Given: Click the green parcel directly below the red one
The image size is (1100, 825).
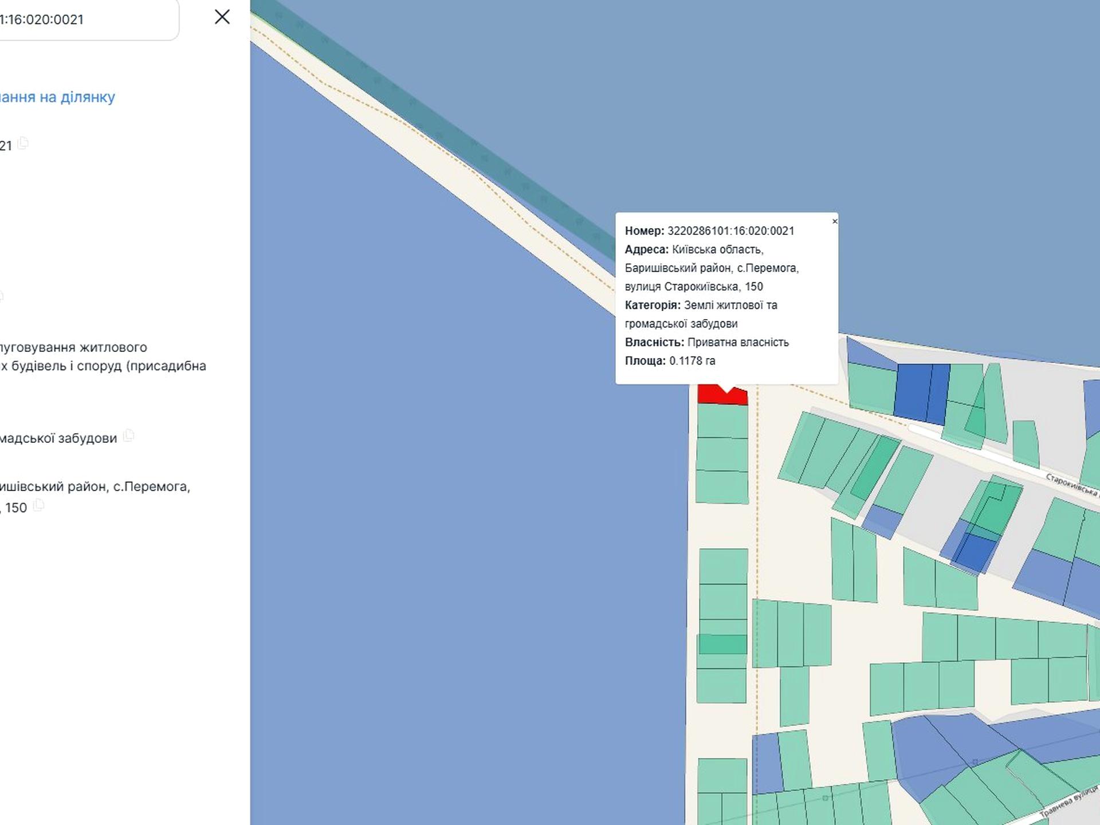Looking at the screenshot, I should coord(722,421).
